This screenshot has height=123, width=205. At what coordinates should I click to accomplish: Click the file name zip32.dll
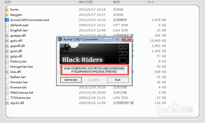click(17, 103)
